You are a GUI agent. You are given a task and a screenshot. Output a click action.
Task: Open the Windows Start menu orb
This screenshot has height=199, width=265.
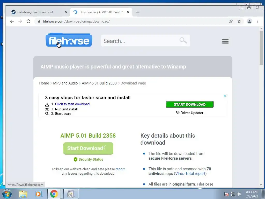point(7,194)
